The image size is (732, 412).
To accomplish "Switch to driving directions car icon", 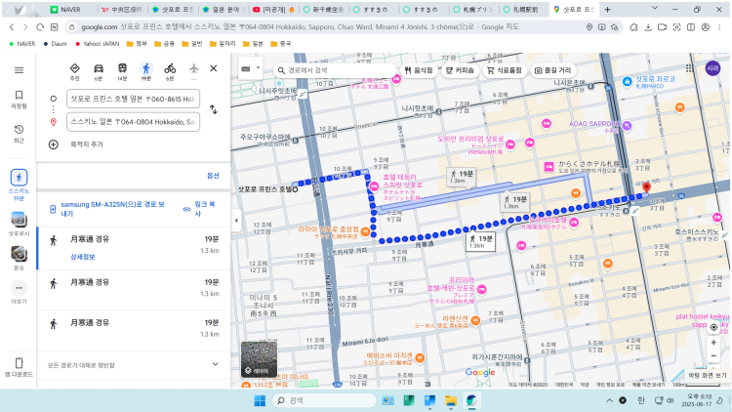I will click(99, 68).
